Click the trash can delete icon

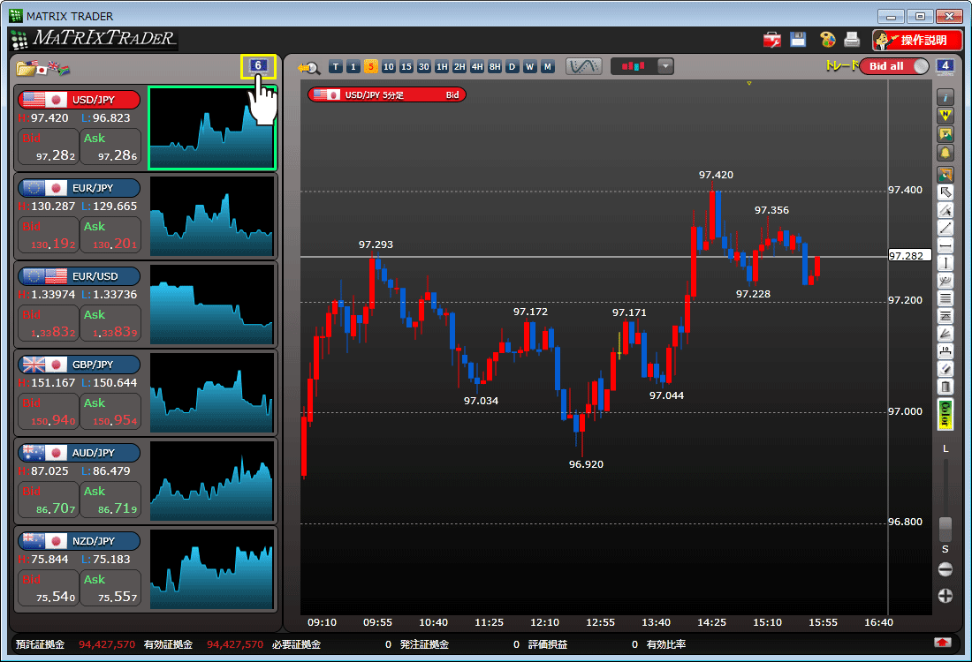click(x=945, y=387)
